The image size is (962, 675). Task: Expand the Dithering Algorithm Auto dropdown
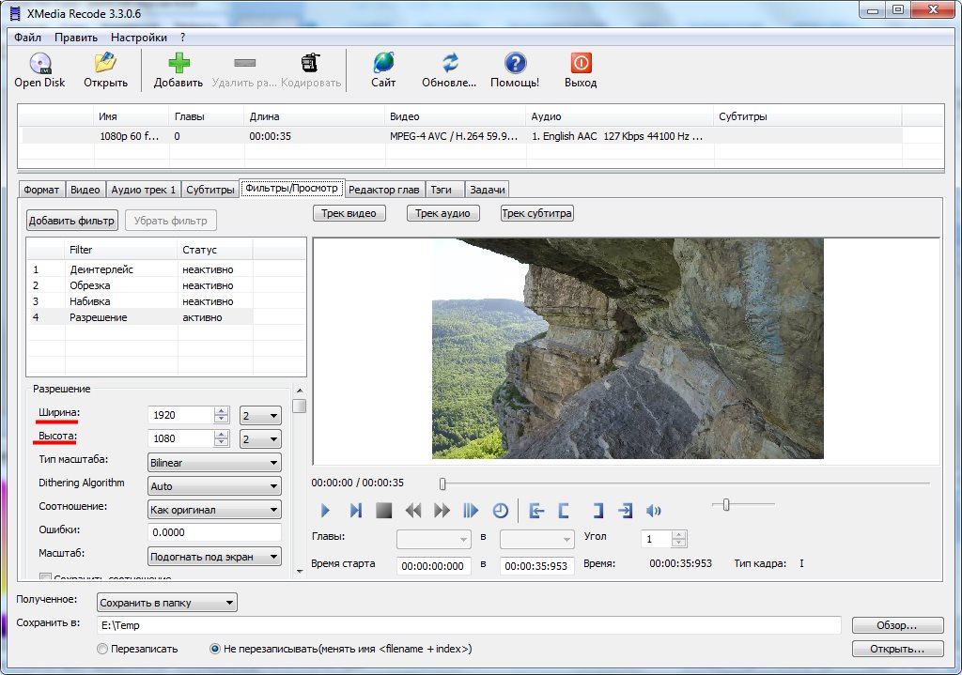pyautogui.click(x=215, y=486)
